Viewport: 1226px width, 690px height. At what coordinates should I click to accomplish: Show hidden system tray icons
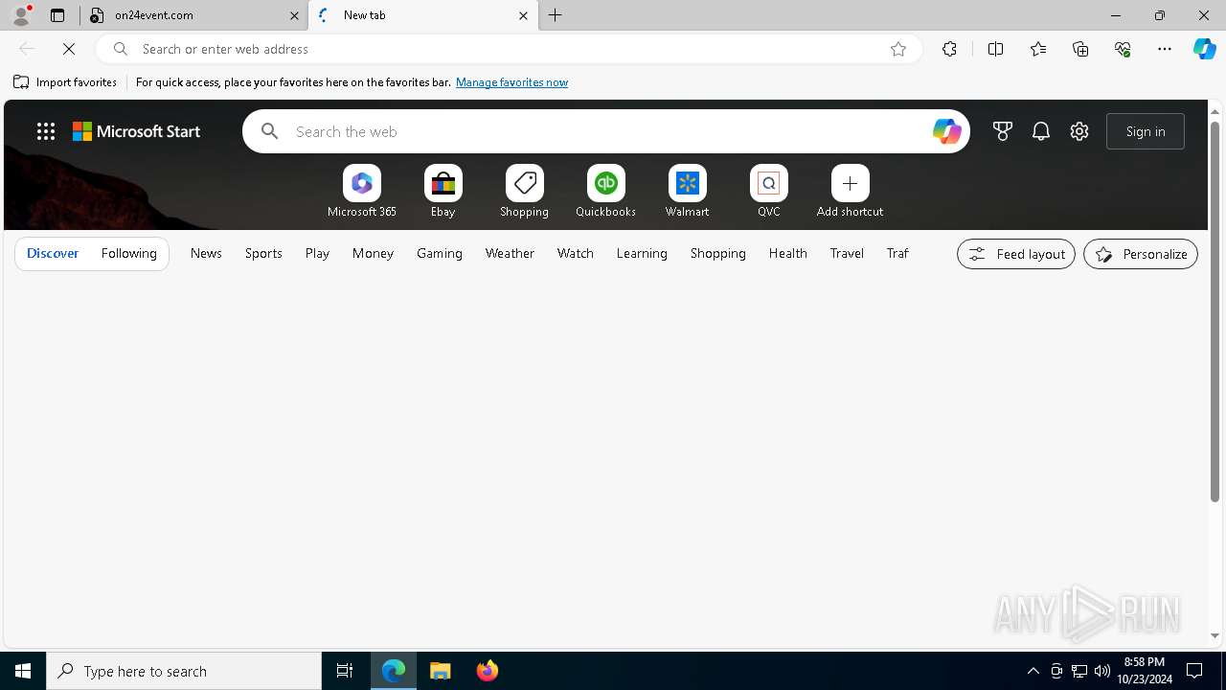pos(1033,671)
